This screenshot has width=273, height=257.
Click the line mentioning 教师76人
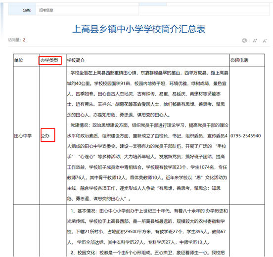coord(147,177)
